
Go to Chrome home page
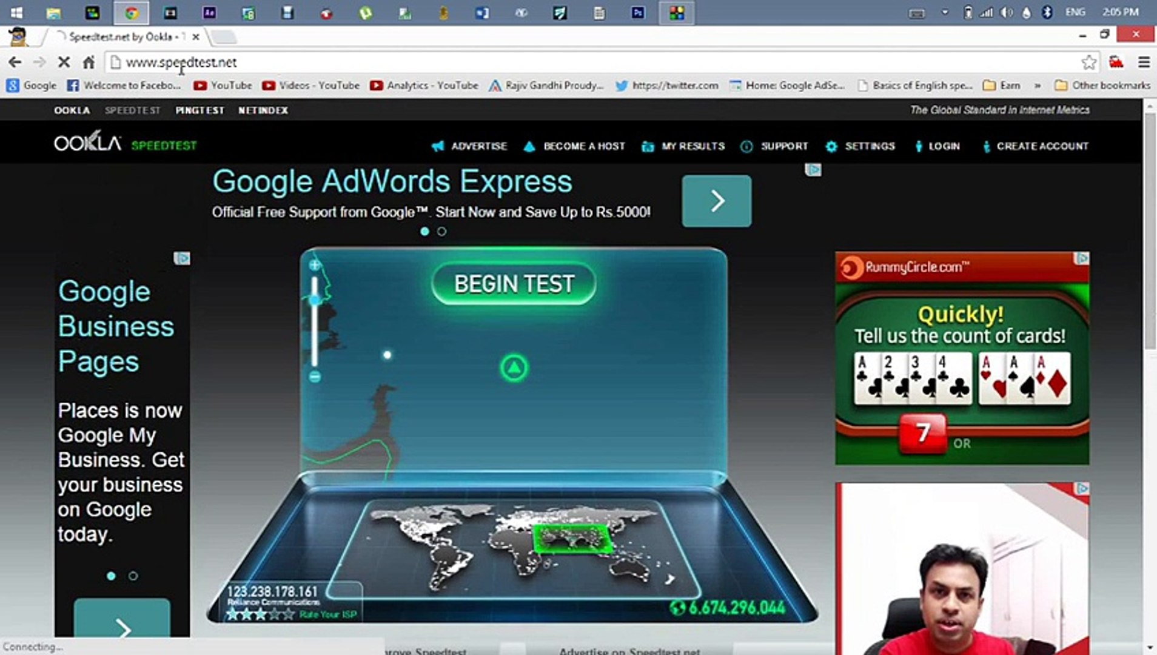[x=89, y=62]
